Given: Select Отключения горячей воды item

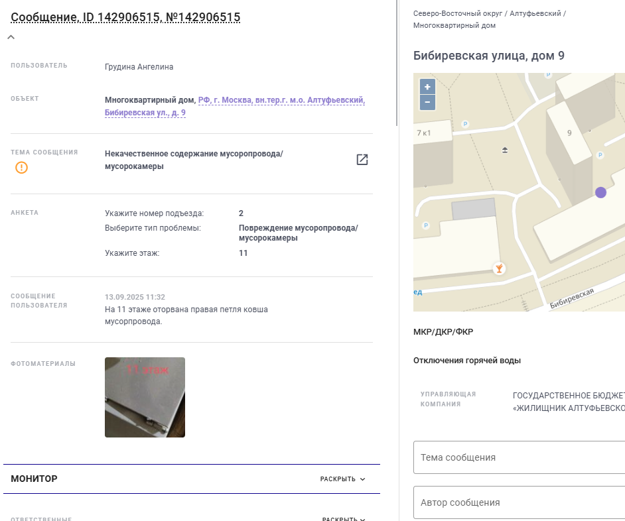Looking at the screenshot, I should click(466, 361).
